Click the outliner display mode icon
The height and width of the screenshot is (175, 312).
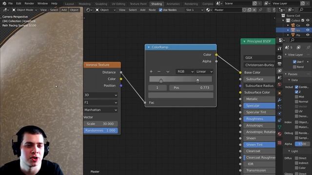click(282, 10)
